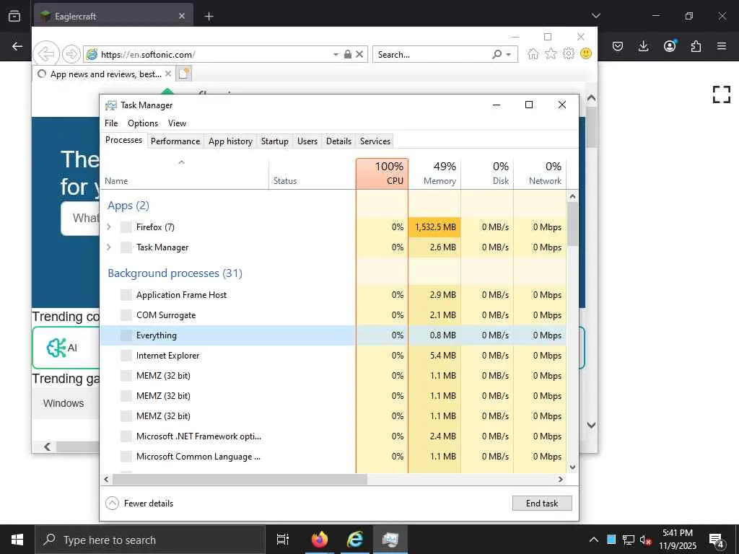Click the IE smiley feedback icon
This screenshot has width=739, height=554.
pyautogui.click(x=586, y=53)
